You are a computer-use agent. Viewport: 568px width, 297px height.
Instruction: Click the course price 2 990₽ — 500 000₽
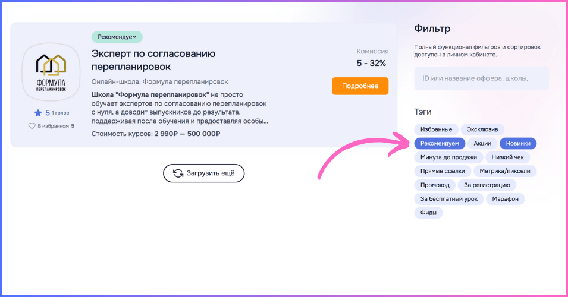click(x=187, y=134)
